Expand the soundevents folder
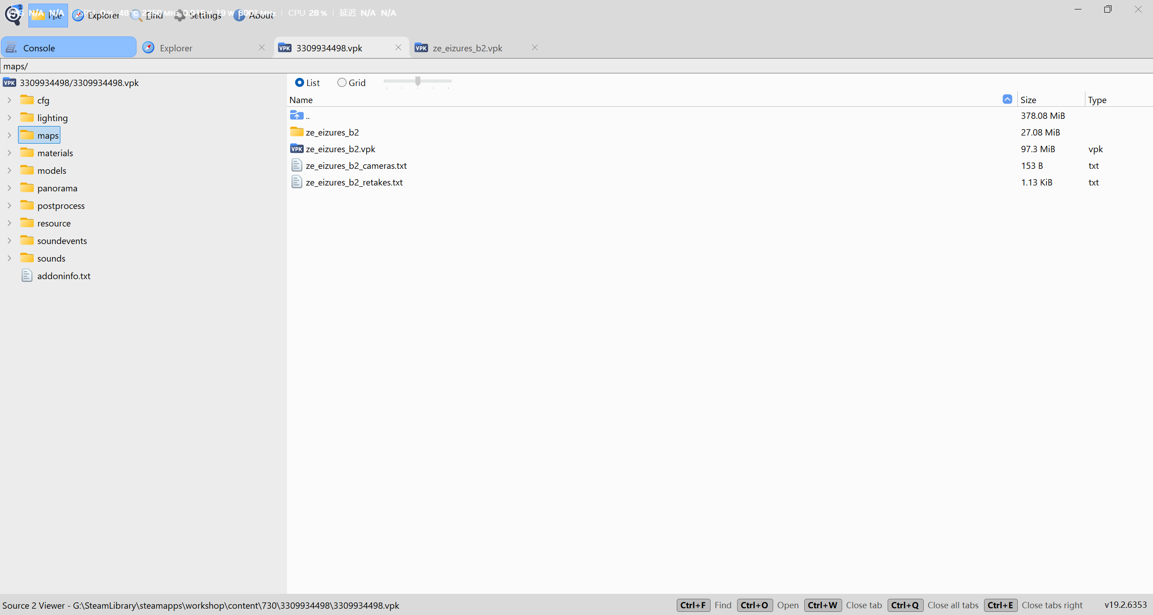 (x=9, y=240)
